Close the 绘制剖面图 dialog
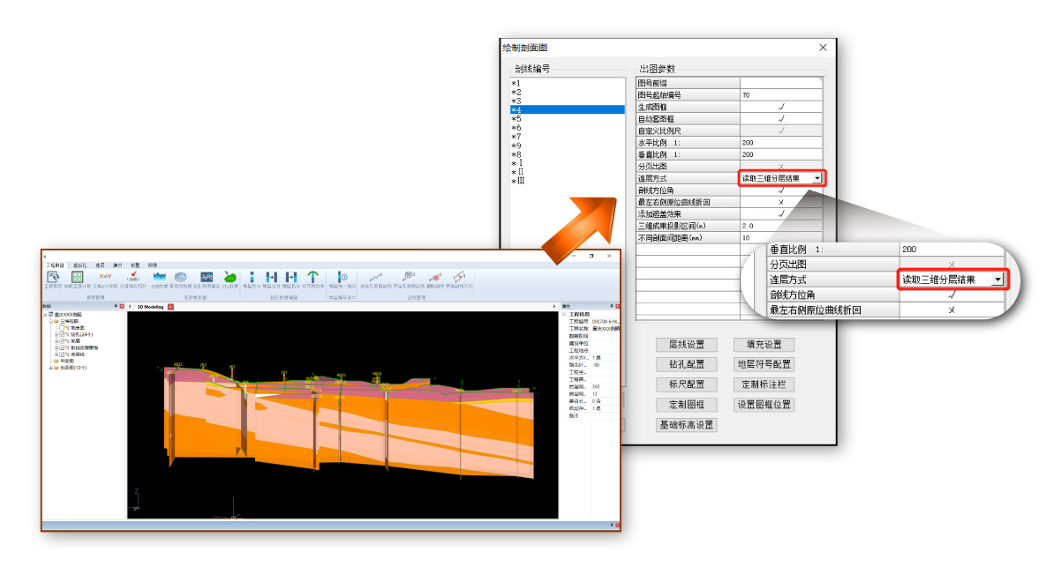Screen dimensions: 1061x582 click(x=823, y=48)
